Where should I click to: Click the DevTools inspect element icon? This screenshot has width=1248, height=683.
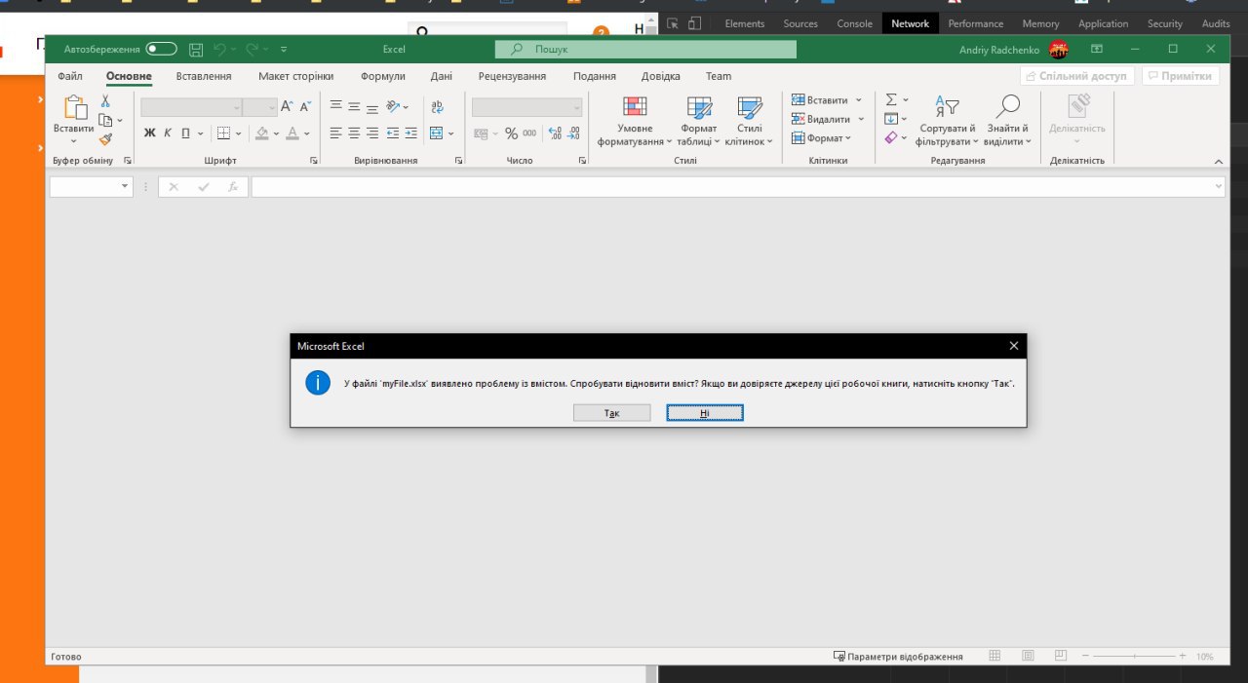(673, 23)
